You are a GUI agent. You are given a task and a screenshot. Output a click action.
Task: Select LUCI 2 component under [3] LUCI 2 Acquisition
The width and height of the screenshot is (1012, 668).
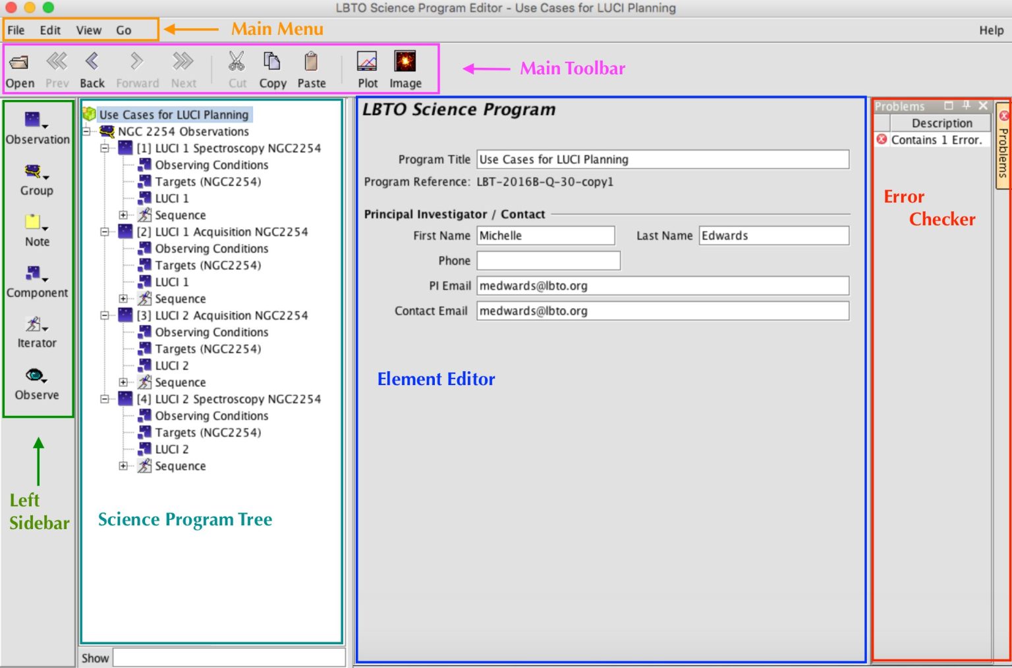point(172,366)
